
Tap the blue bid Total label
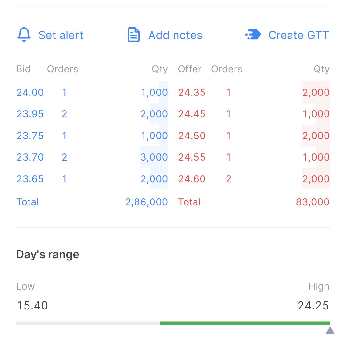pyautogui.click(x=28, y=202)
